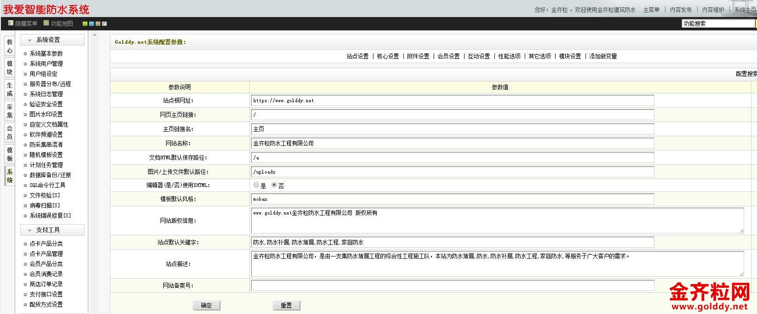Image resolution: width=757 pixels, height=314 pixels.
Task: Click the 内容发布 top link
Action: coord(681,10)
